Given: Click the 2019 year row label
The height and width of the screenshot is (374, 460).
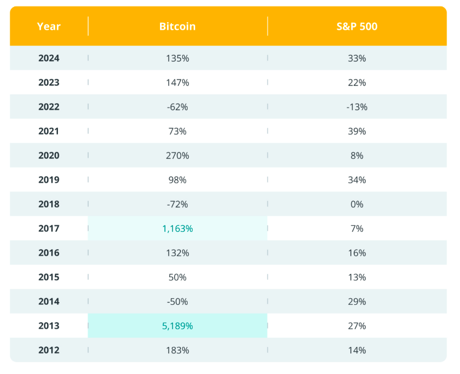Looking at the screenshot, I should click(x=49, y=180).
